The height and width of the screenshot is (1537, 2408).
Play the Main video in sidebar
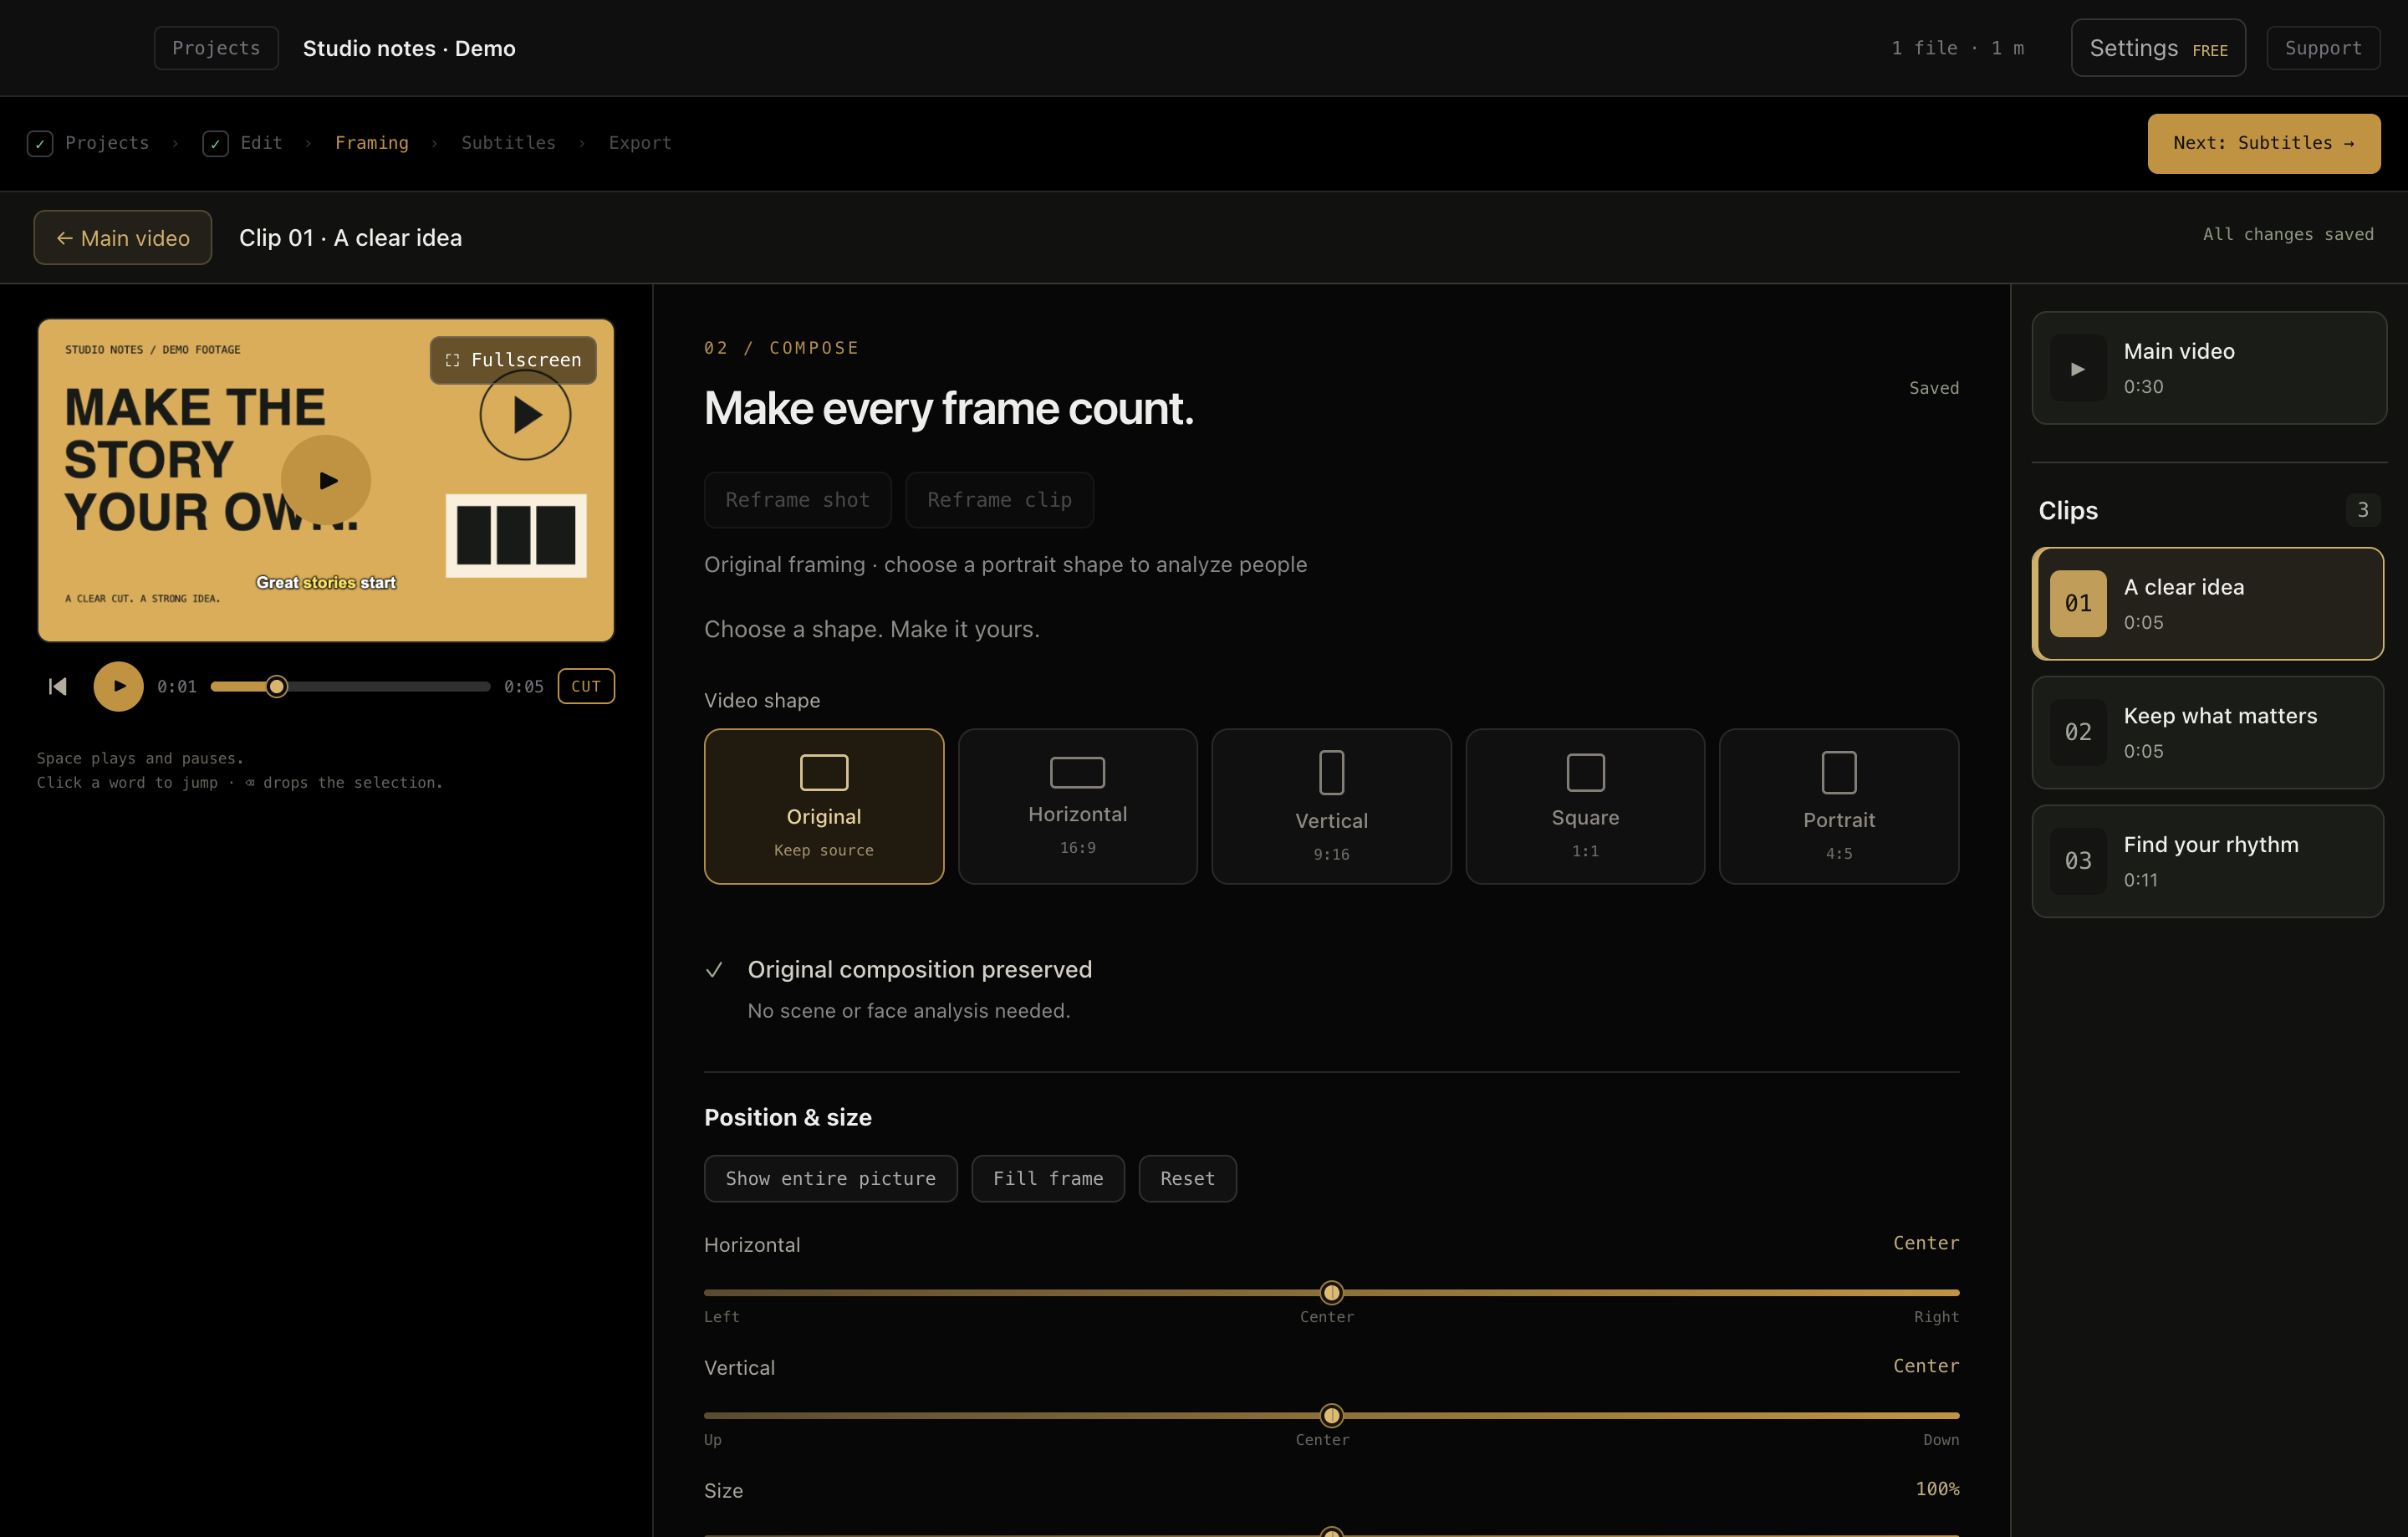pyautogui.click(x=2078, y=368)
